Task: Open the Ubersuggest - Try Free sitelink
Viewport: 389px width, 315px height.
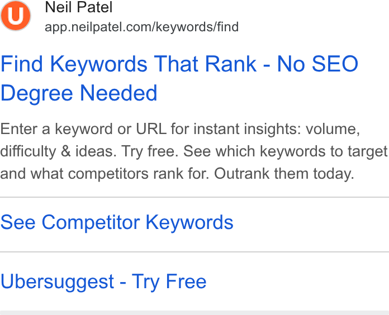Action: (103, 281)
